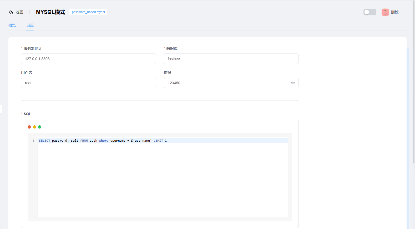Click the red dot in SQL editor header
This screenshot has width=415, height=229.
[29, 127]
